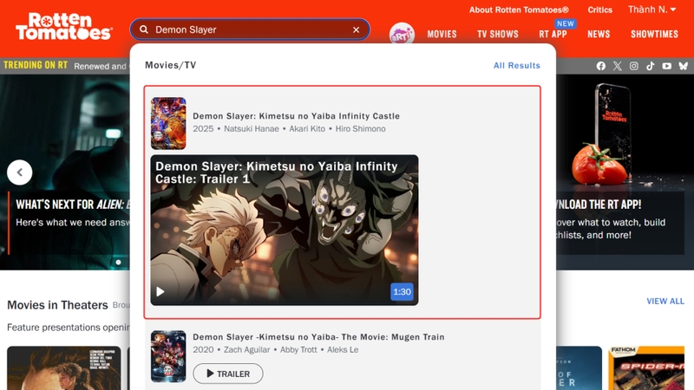Click the All Results link
The image size is (694, 390).
point(516,66)
